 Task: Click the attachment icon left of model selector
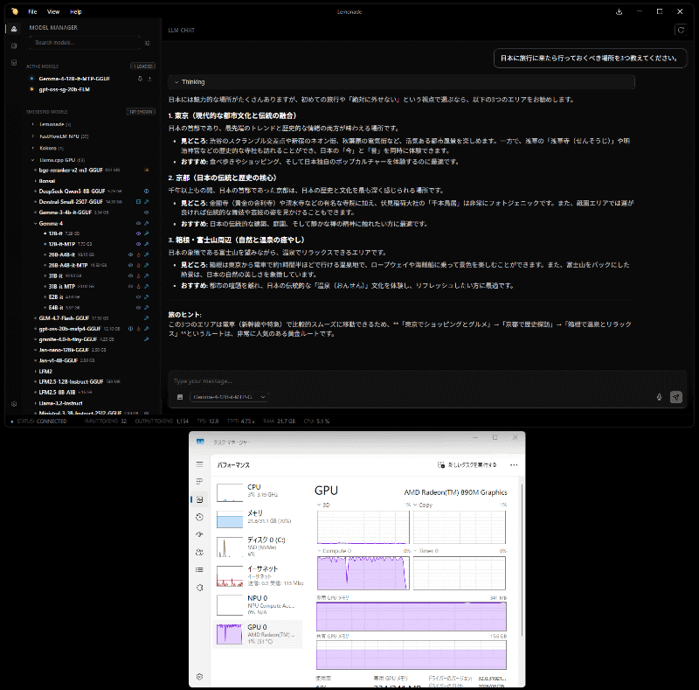click(x=180, y=397)
